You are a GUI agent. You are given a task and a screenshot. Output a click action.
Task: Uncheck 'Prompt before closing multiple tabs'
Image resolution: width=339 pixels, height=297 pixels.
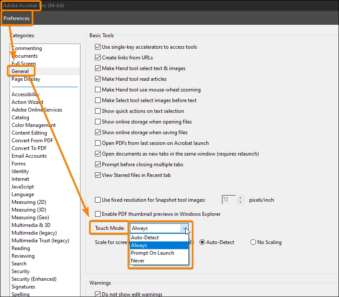point(98,164)
